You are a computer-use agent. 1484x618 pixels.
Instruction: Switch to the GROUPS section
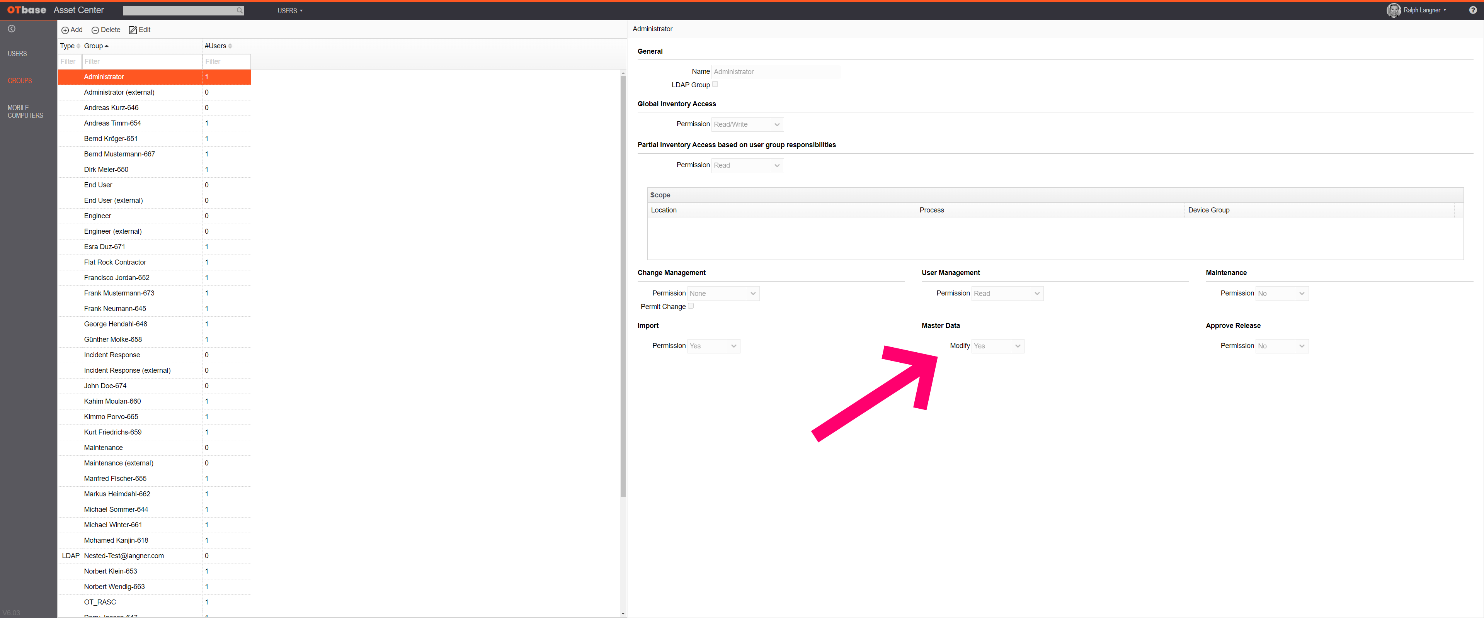tap(20, 81)
